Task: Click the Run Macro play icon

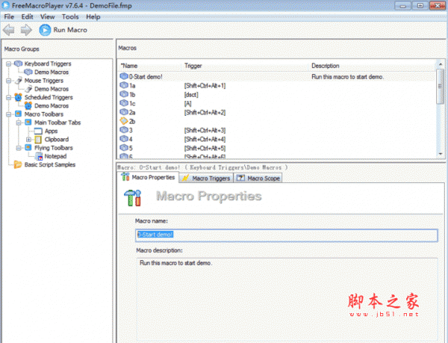Action: (x=45, y=30)
